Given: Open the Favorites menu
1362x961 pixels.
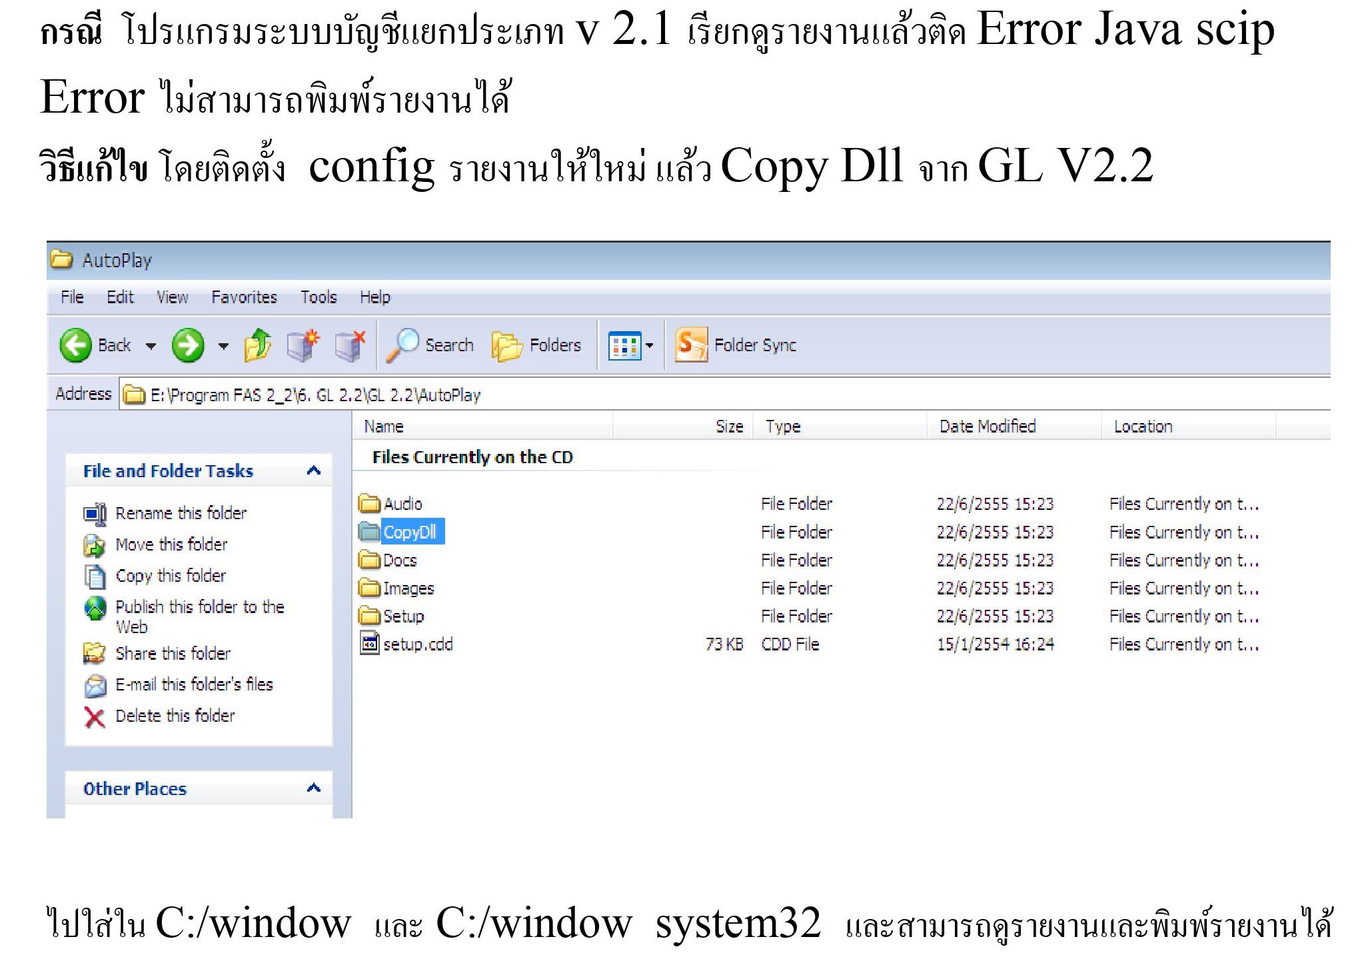Looking at the screenshot, I should click(x=244, y=297).
